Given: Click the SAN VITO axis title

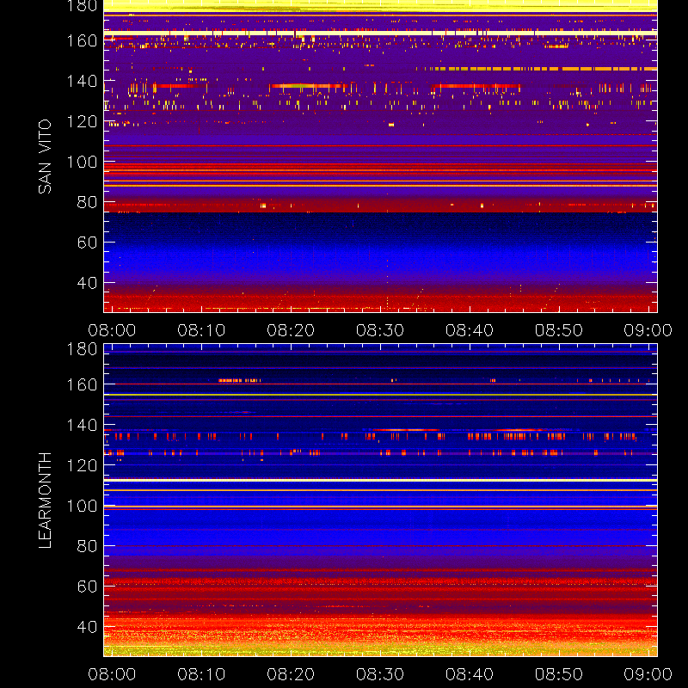Looking at the screenshot, I should tap(45, 157).
